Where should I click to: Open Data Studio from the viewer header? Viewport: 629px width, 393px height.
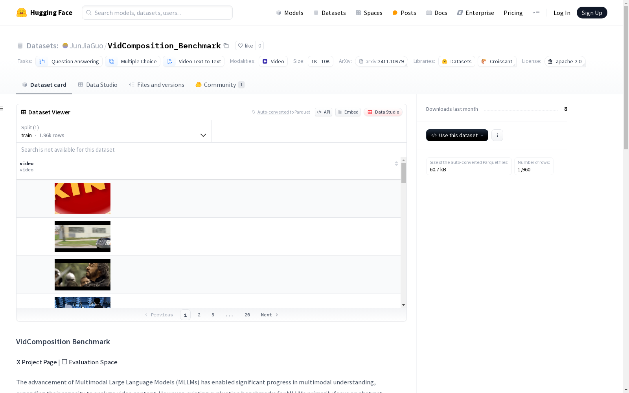pyautogui.click(x=383, y=112)
